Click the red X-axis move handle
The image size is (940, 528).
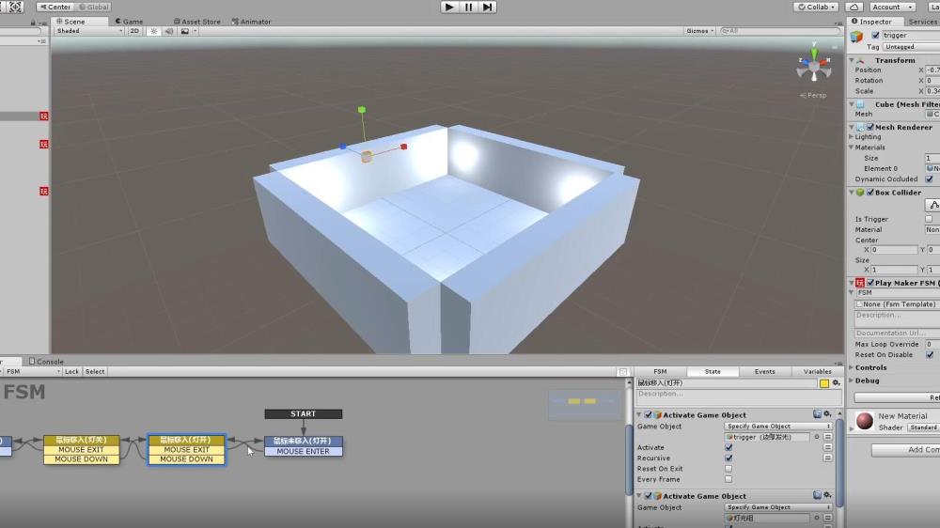(x=404, y=147)
